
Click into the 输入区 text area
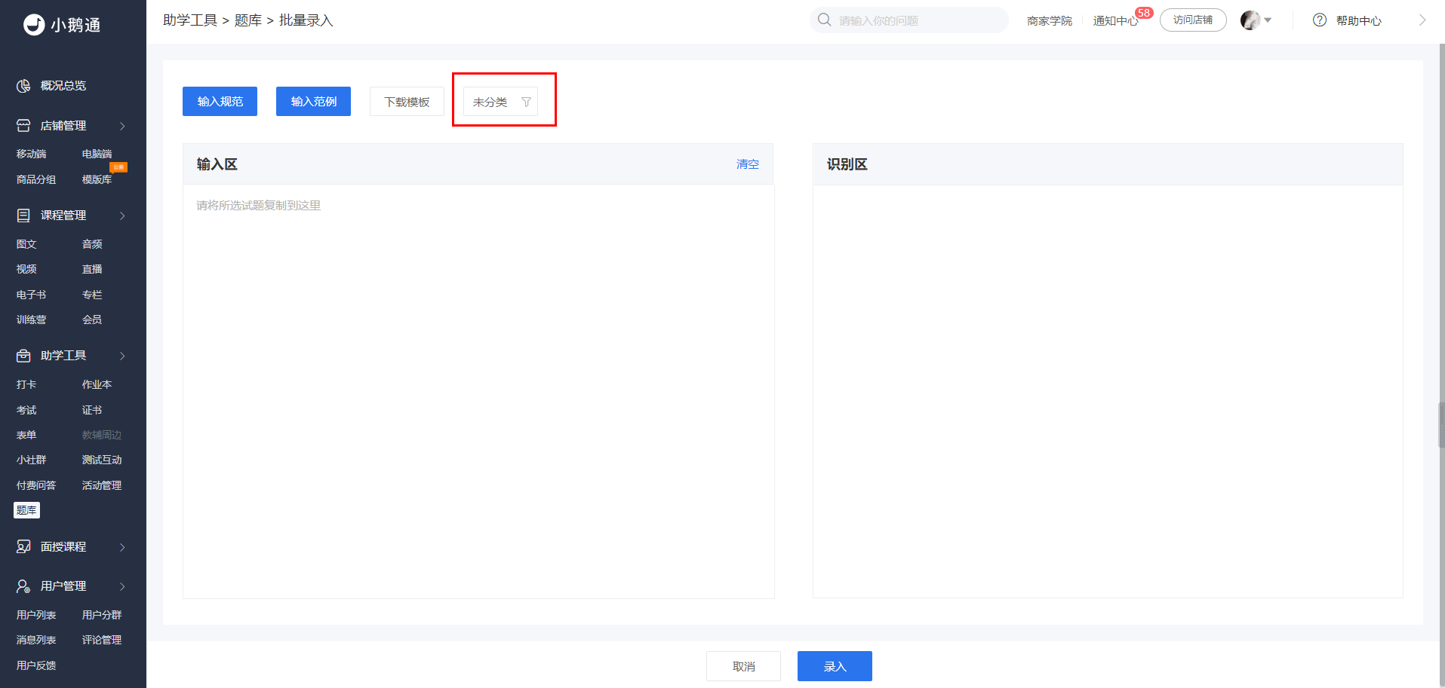[x=478, y=391]
